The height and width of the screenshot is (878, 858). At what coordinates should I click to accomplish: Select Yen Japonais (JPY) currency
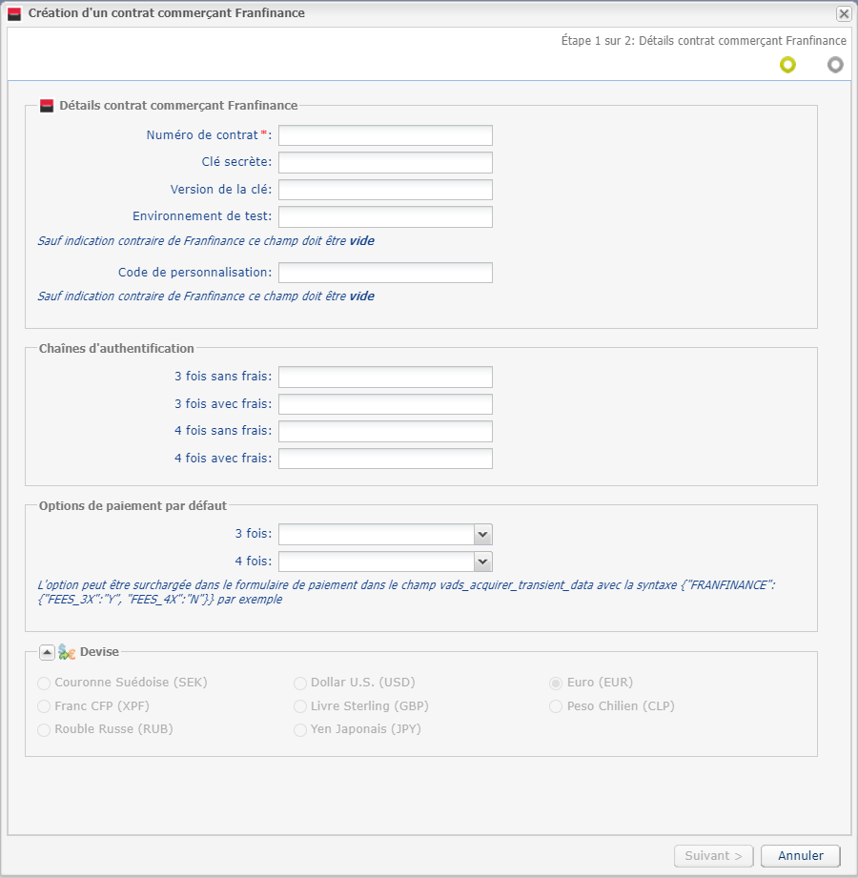tap(300, 730)
